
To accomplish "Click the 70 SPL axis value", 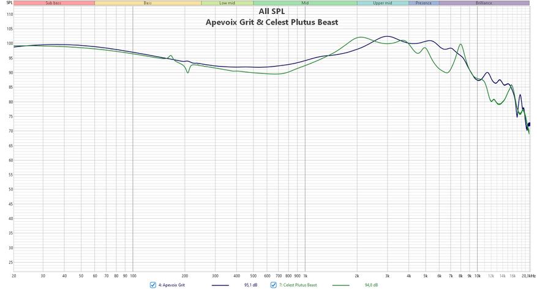I will coord(10,131).
